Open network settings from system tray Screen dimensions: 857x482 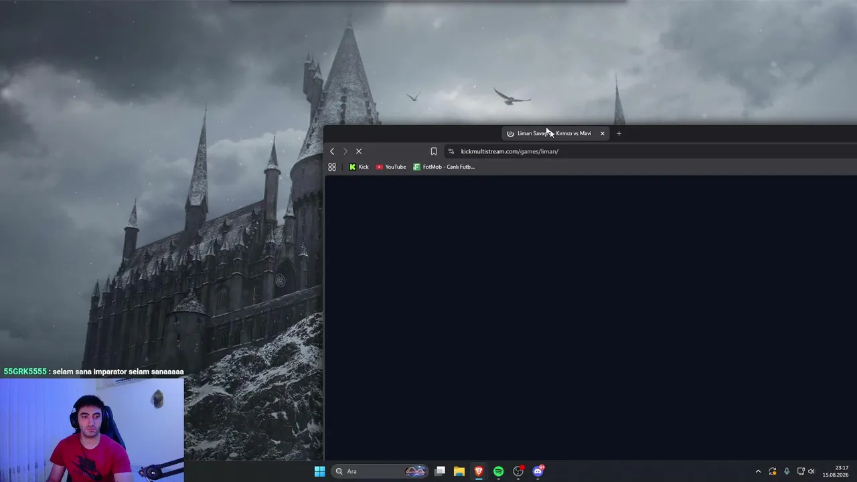pos(801,471)
